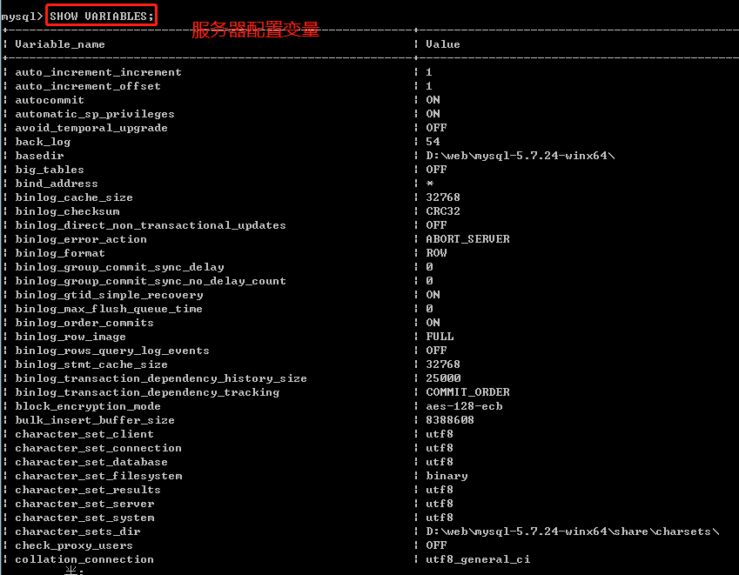Click automatic_sp_privileges variable name

pos(95,114)
